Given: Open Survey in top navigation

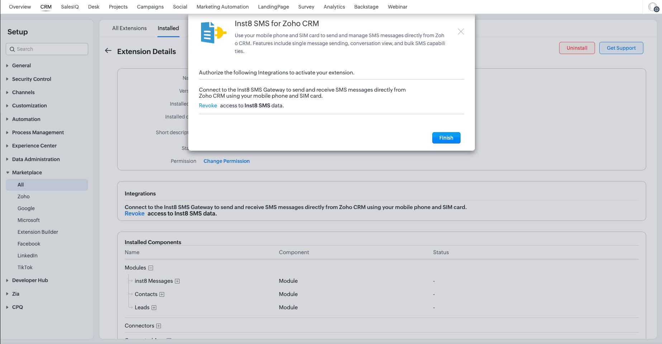Looking at the screenshot, I should tap(306, 7).
